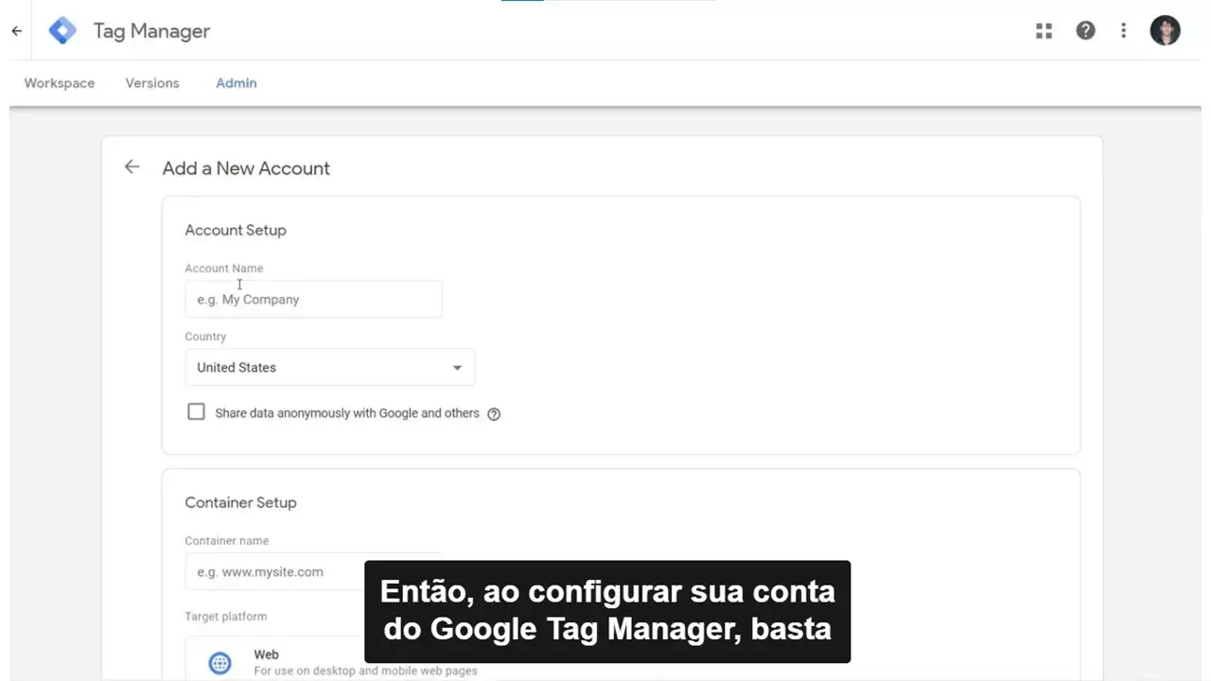Click the Target platform label
This screenshot has width=1211, height=681.
pos(226,617)
